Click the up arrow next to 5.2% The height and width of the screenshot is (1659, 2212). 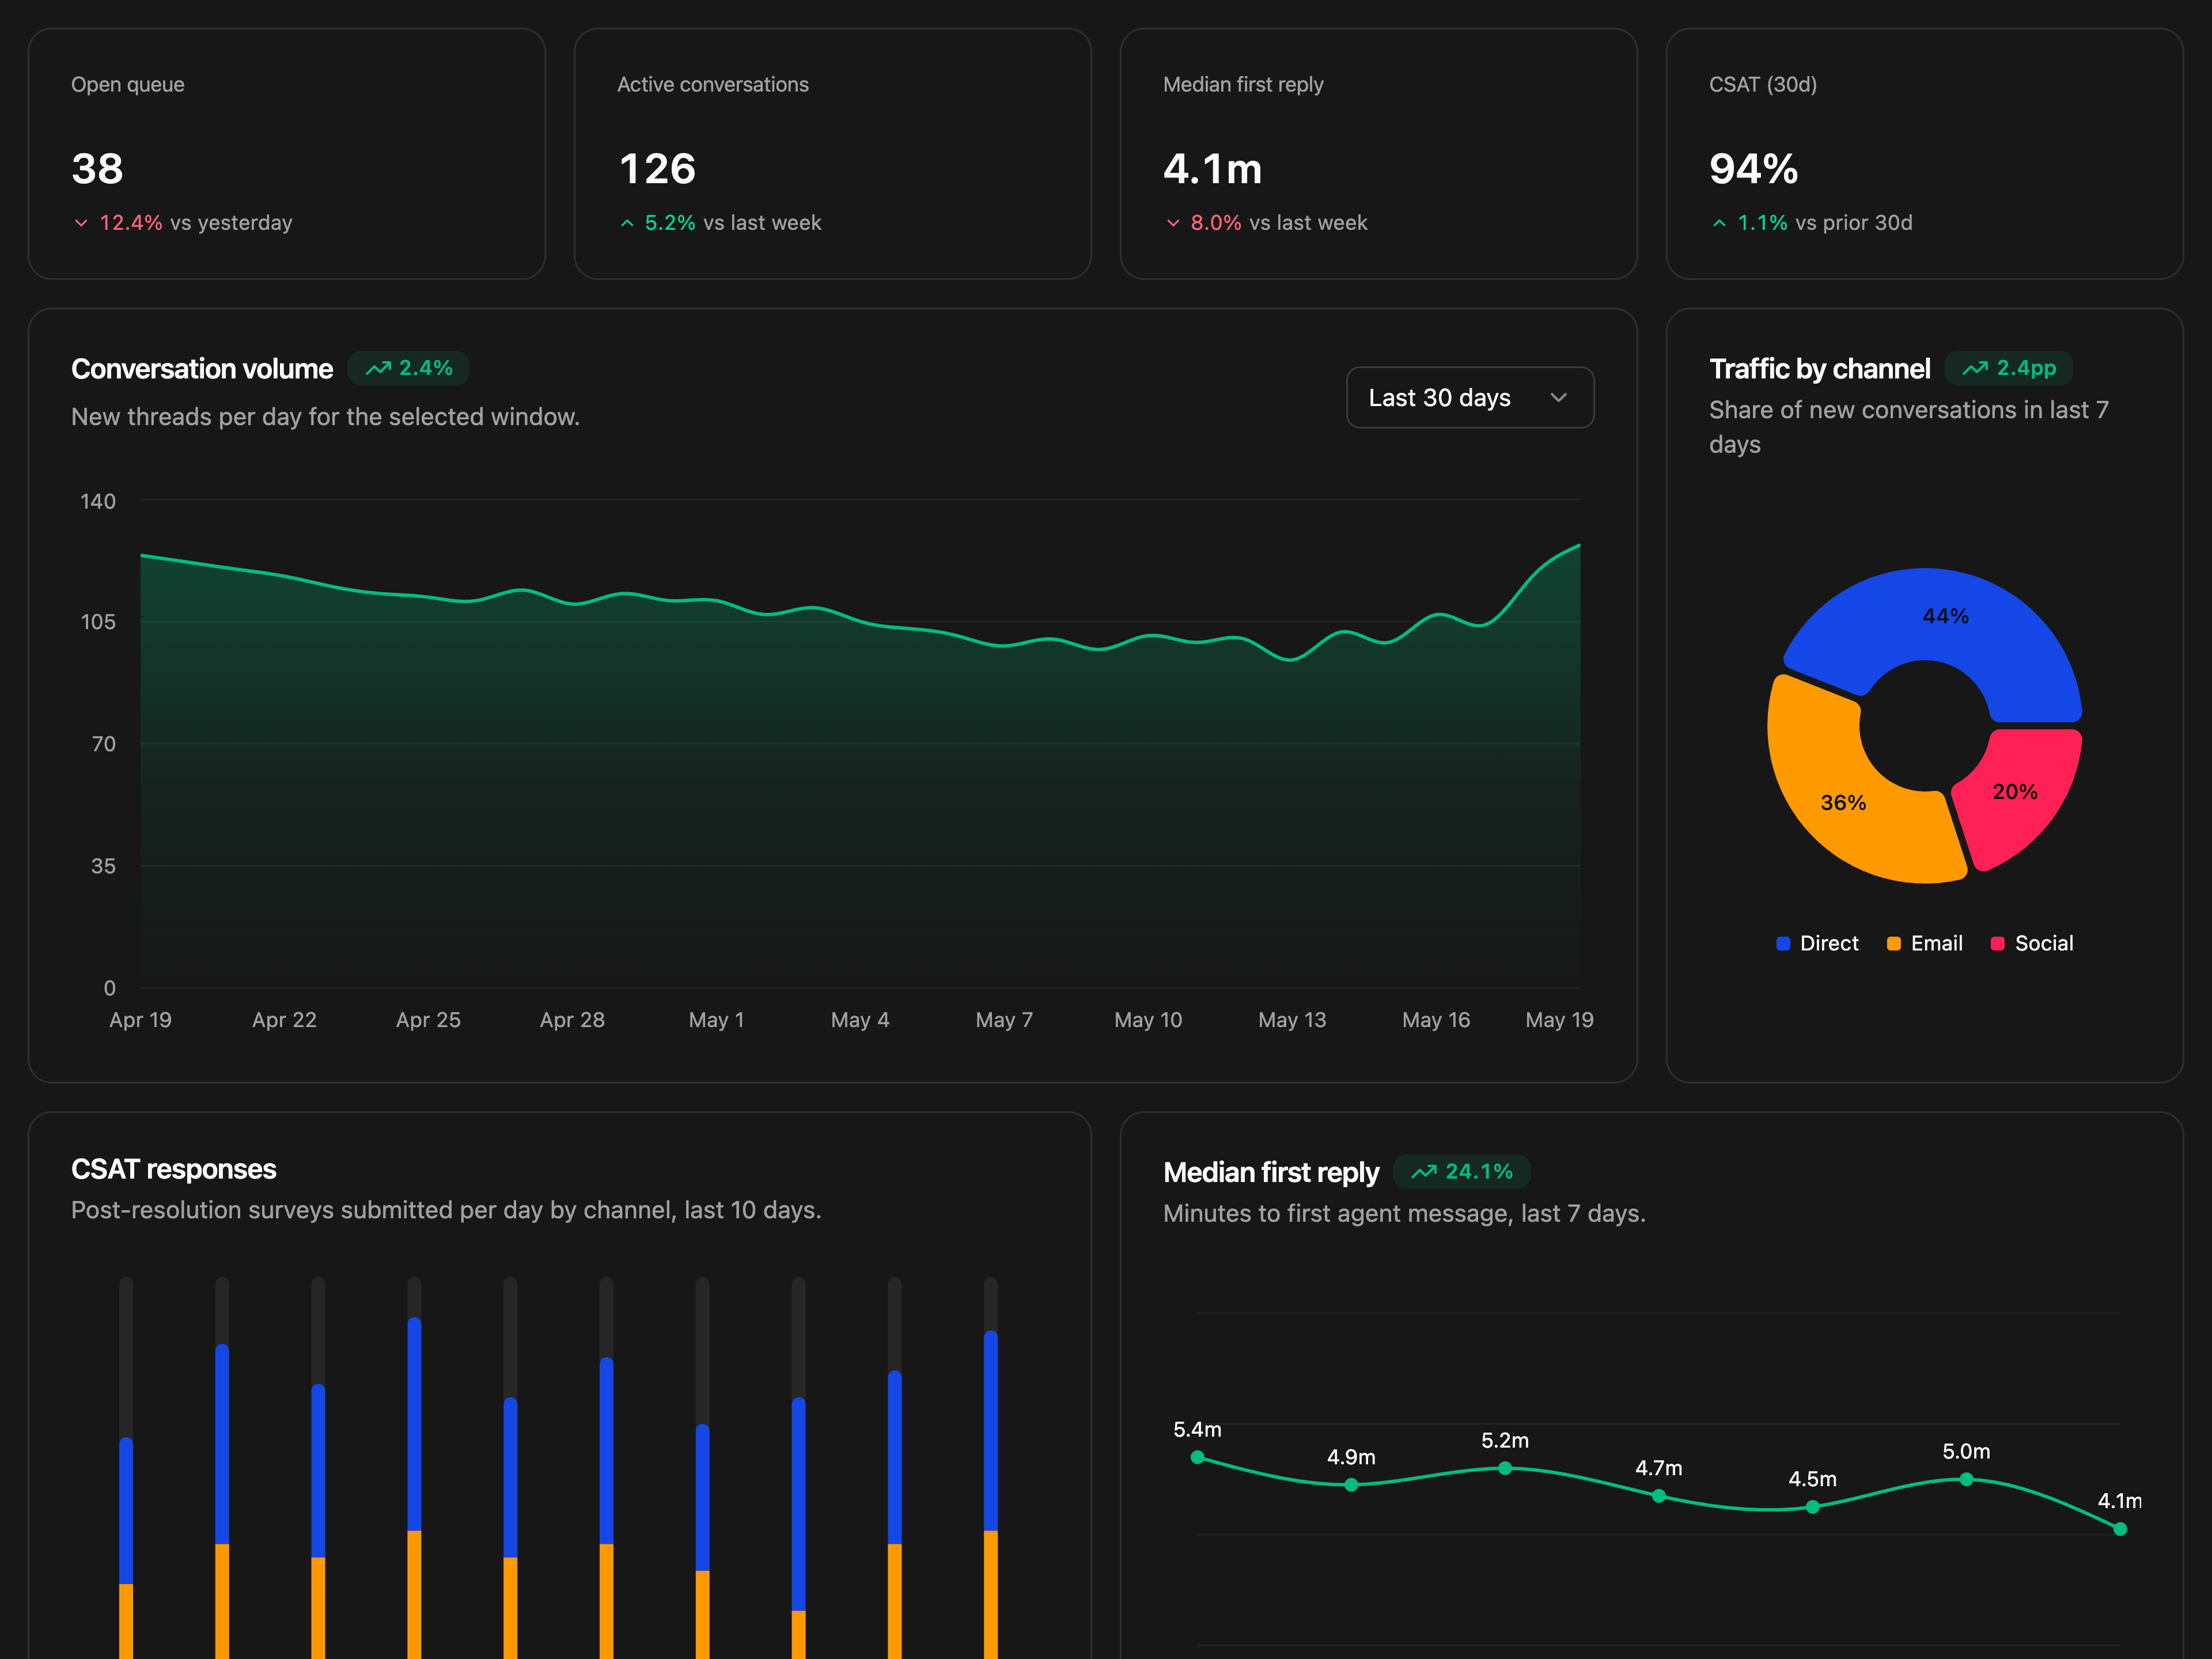point(627,223)
